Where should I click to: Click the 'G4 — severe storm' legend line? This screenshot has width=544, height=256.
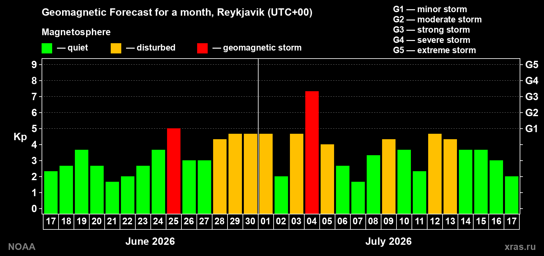(x=431, y=40)
